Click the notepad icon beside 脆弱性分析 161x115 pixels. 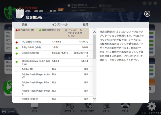pyautogui.click(x=20, y=14)
